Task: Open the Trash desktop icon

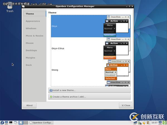Action: (10, 7)
